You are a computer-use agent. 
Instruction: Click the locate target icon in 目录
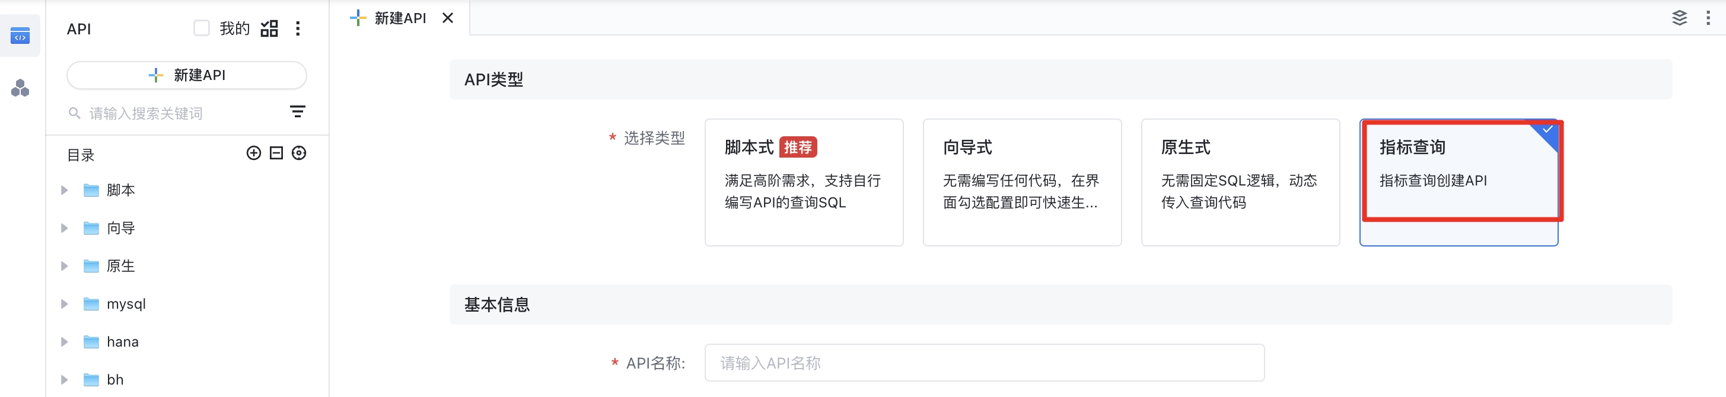coord(299,153)
